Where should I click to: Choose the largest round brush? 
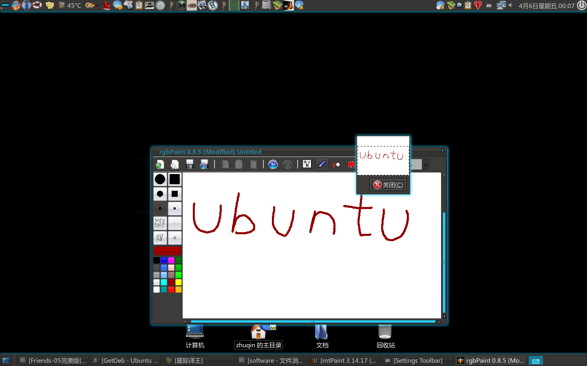tap(160, 179)
